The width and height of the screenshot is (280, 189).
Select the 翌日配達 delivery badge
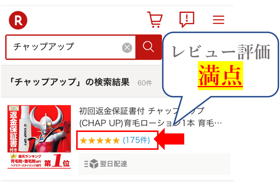point(154,164)
